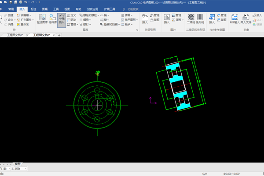Click the picture 插入 icon
Image resolution: width=264 pixels, height=176 pixels.
[167, 18]
